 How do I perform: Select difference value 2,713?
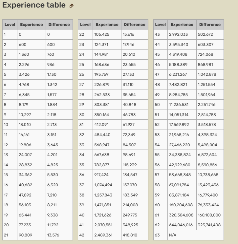tap(52, 125)
